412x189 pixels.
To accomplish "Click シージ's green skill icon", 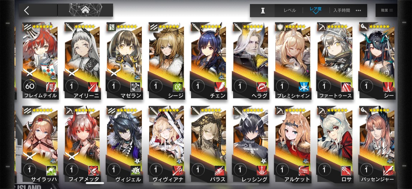I will pyautogui.click(x=177, y=87).
